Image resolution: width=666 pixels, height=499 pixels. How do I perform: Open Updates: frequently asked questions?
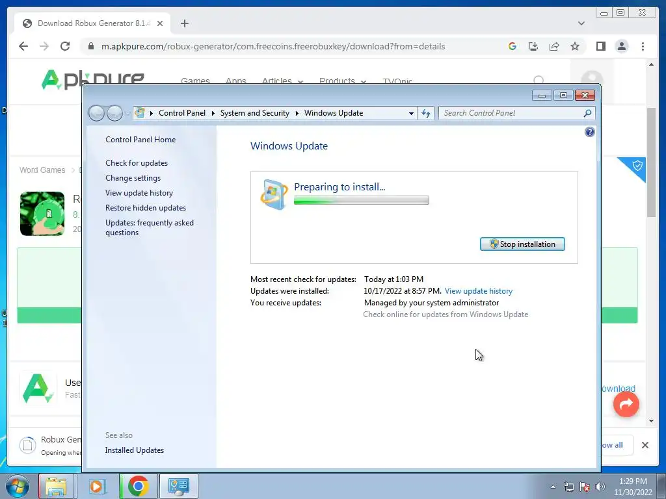click(x=150, y=227)
